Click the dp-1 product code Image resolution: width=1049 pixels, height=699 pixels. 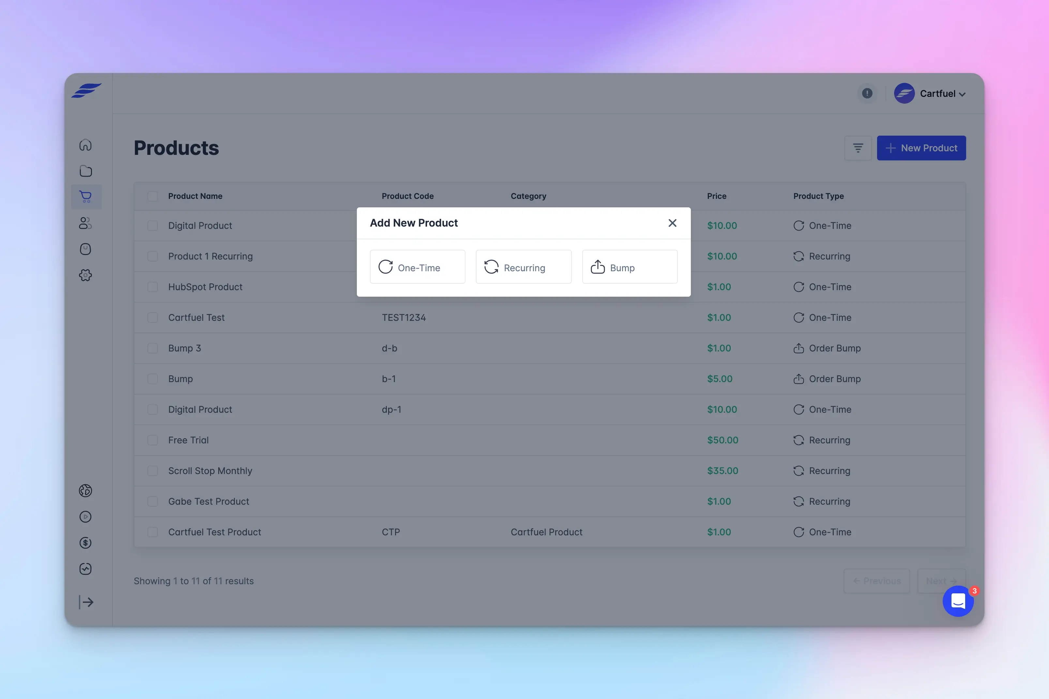(x=392, y=410)
